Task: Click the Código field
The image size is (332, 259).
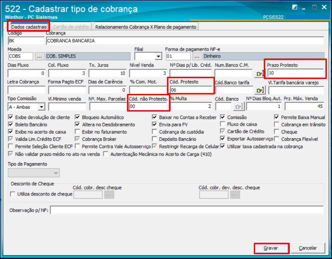Action: pos(26,41)
